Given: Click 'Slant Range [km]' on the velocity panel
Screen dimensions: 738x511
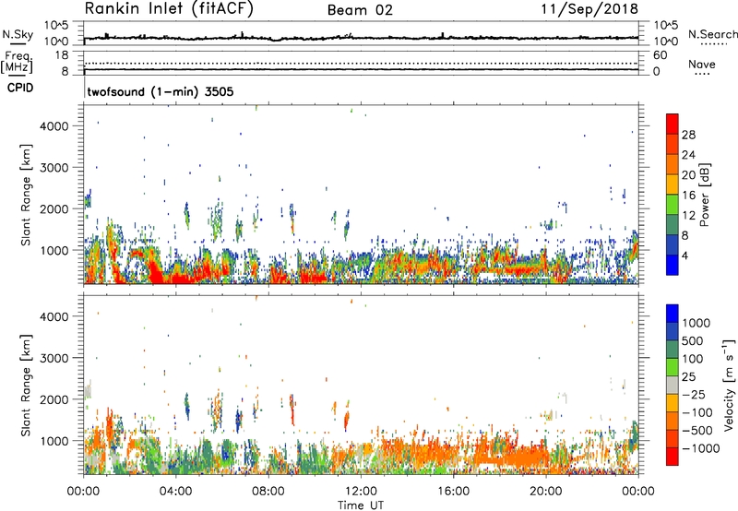Looking at the screenshot, I should [26, 385].
